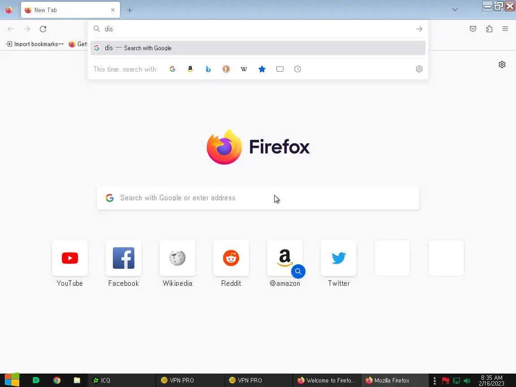Switch to Welcome to Firefox taskbar window

click(x=327, y=380)
